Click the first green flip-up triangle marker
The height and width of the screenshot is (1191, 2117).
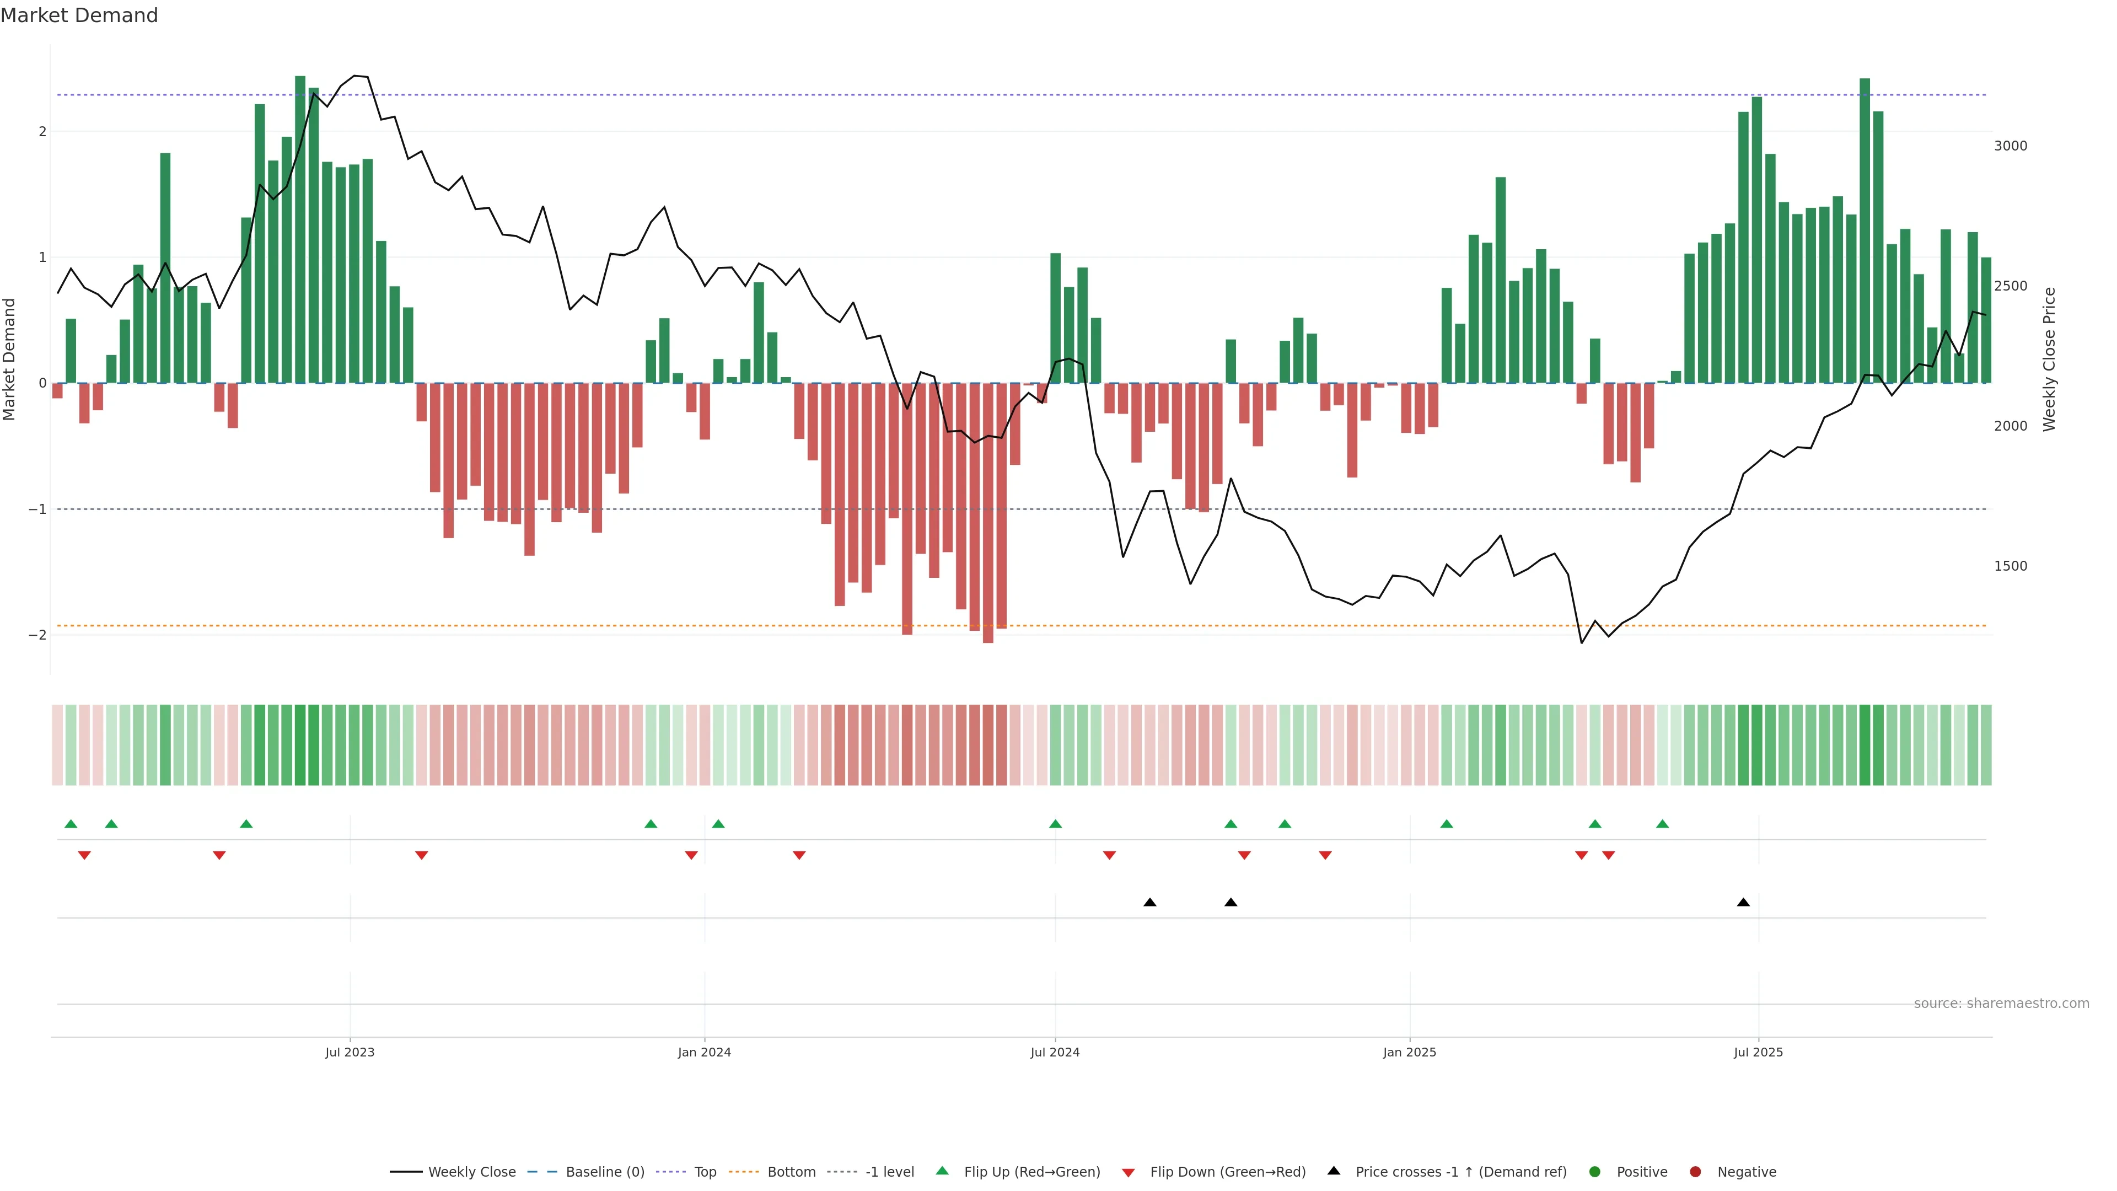pyautogui.click(x=71, y=824)
